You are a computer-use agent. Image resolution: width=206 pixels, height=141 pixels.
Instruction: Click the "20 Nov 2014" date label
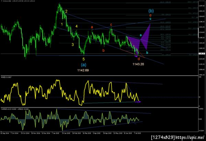35,133
